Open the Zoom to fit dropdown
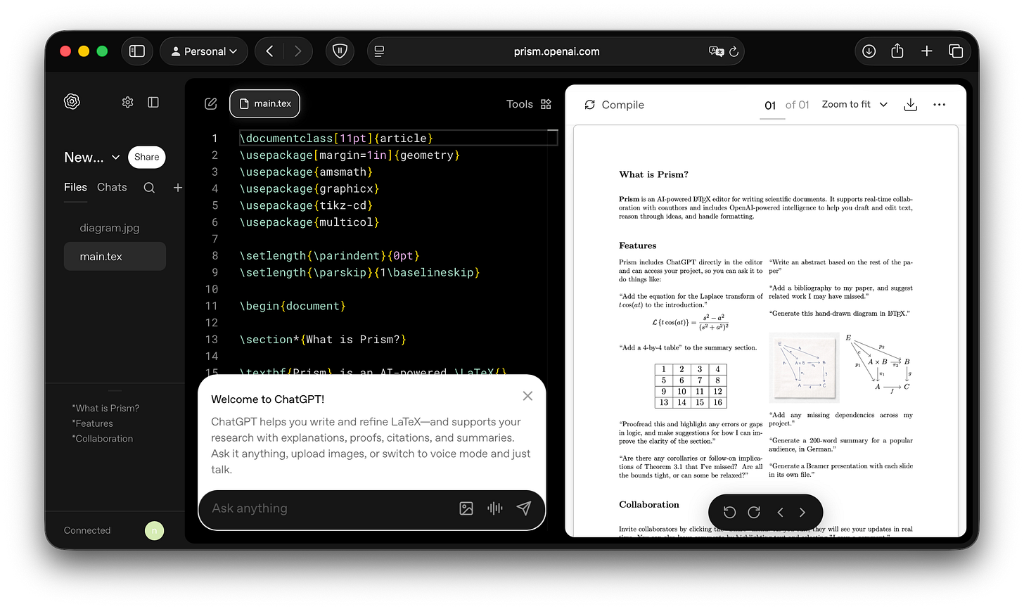Viewport: 1024px width, 609px height. [855, 104]
